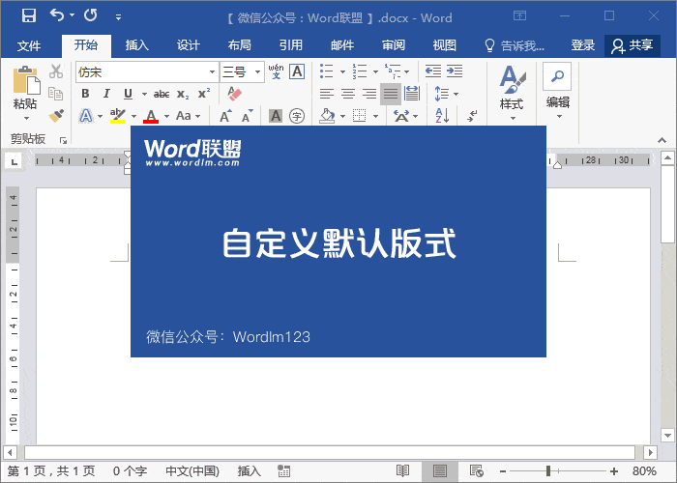This screenshot has width=677, height=483.
Task: Toggle underline formatting
Action: click(128, 94)
